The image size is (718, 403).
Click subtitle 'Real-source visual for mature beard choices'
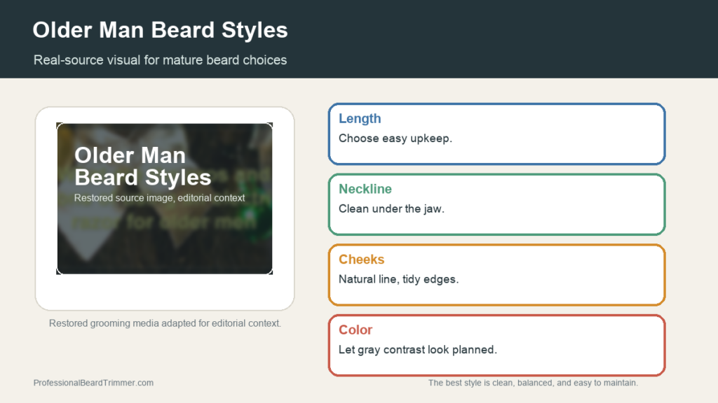[160, 60]
